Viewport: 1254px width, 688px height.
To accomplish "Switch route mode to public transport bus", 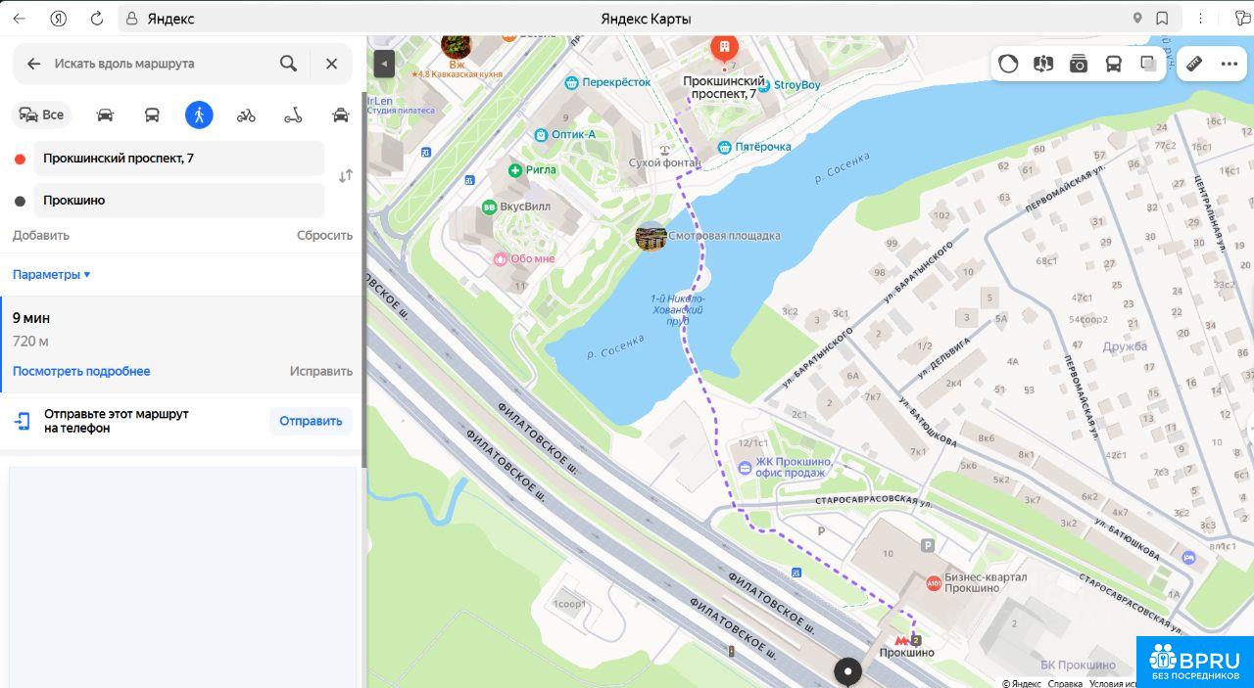I will [152, 115].
